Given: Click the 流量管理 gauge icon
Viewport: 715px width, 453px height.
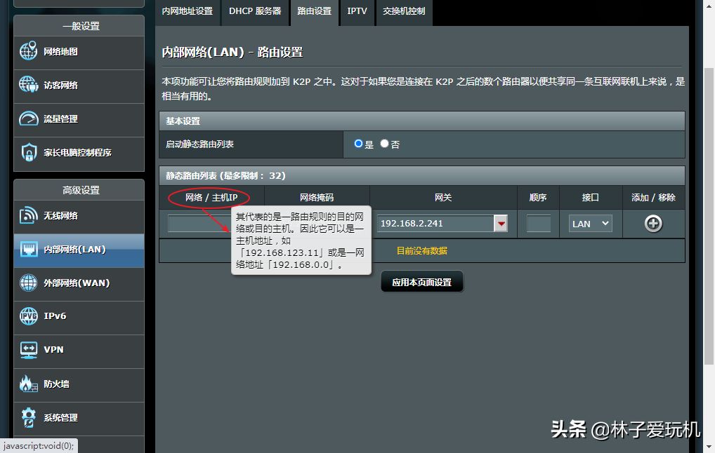Looking at the screenshot, I should pos(29,119).
